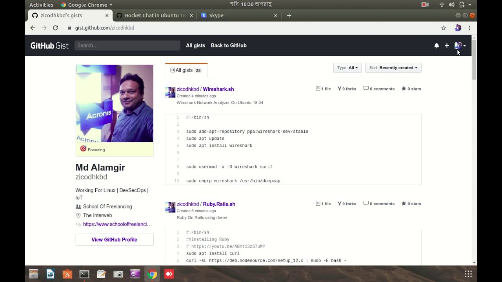Image resolution: width=502 pixels, height=282 pixels.
Task: Open the system menu arrow
Action: pyautogui.click(x=470, y=5)
